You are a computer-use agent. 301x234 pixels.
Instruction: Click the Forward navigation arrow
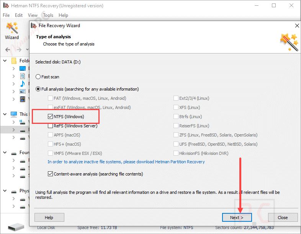tap(19, 50)
